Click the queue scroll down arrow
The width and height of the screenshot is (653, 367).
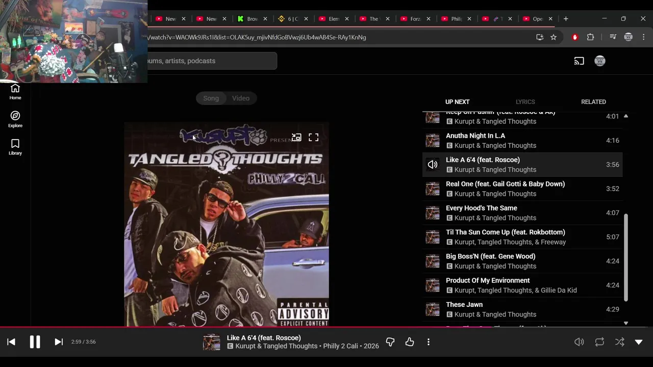tap(626, 323)
